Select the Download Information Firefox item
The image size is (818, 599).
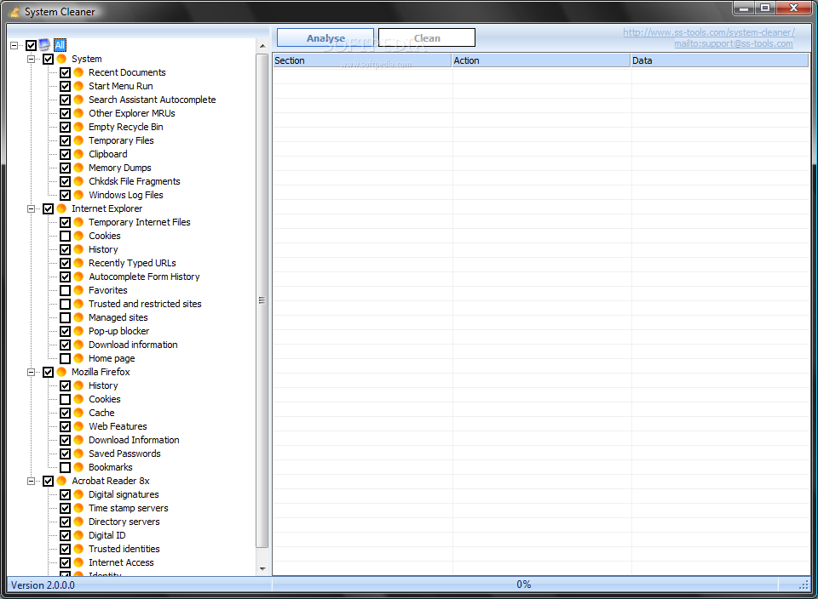coord(134,440)
